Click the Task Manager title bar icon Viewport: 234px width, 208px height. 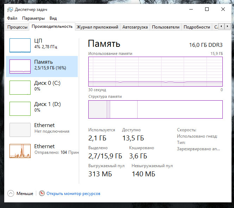coord(10,10)
